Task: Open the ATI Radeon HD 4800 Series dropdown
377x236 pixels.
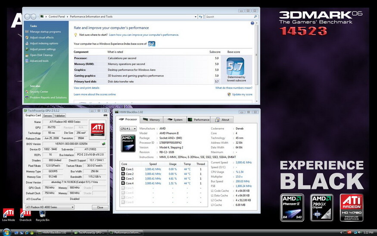Action: pos(50,207)
